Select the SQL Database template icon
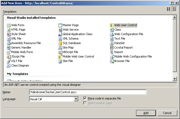This screenshot has height=119, width=180. pos(60,43)
